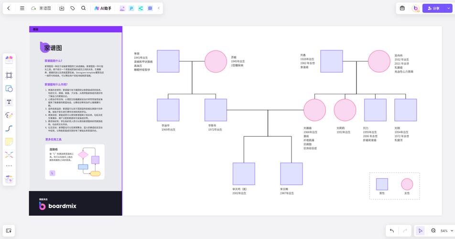This screenshot has width=455, height=239.
Task: Click the export download icon
Action: (x=62, y=8)
